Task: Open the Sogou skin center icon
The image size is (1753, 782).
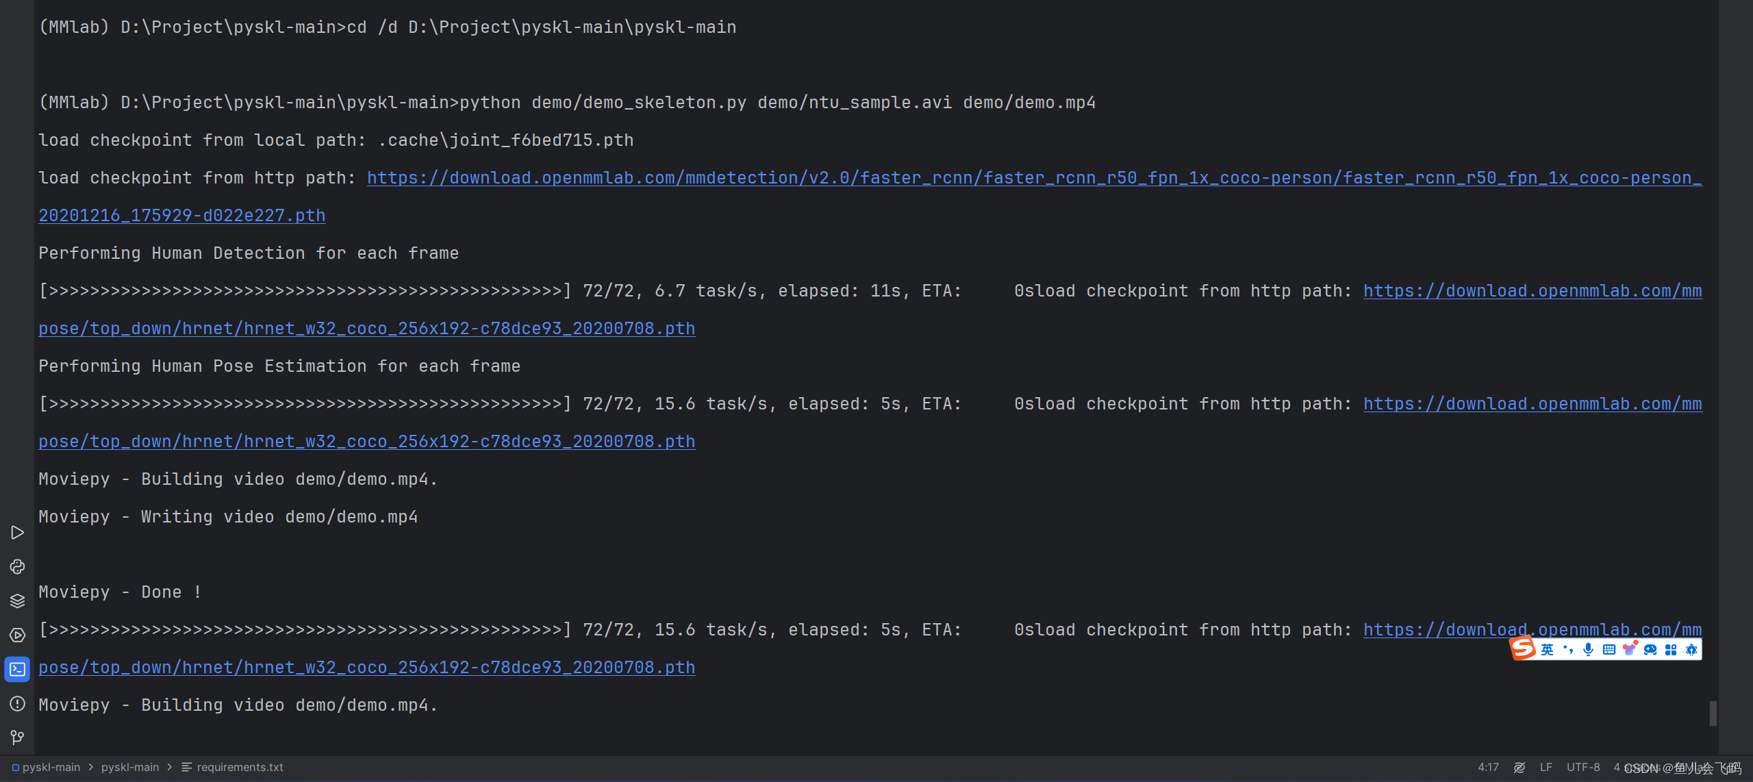Action: pos(1630,648)
